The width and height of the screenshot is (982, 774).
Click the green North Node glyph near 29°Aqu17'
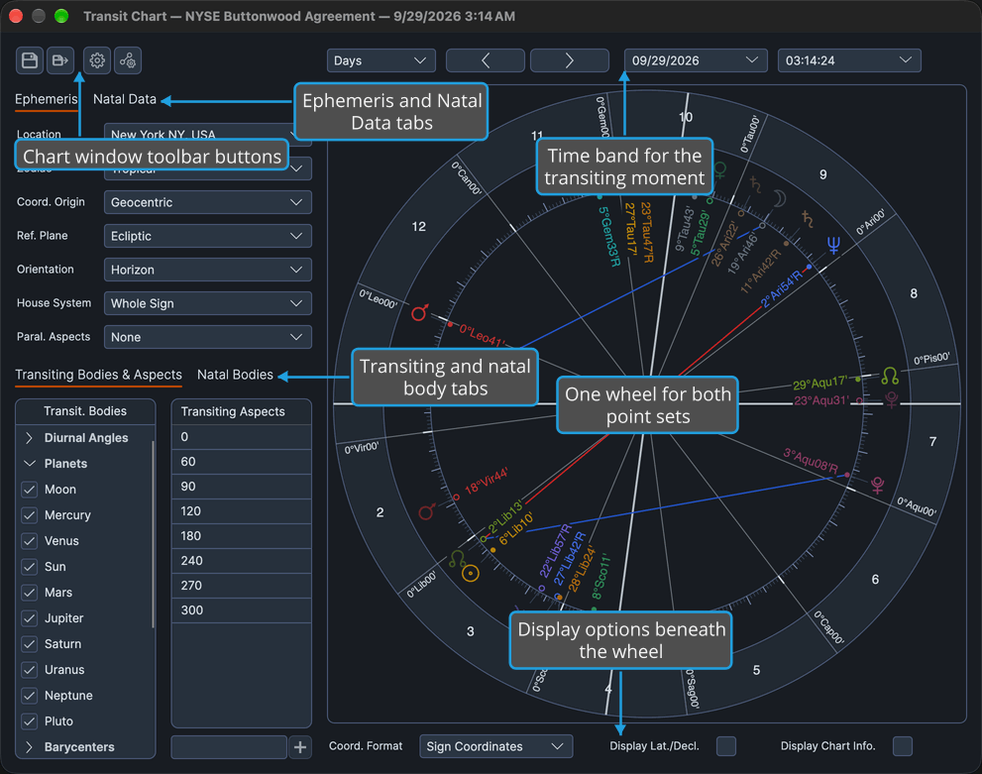point(890,376)
